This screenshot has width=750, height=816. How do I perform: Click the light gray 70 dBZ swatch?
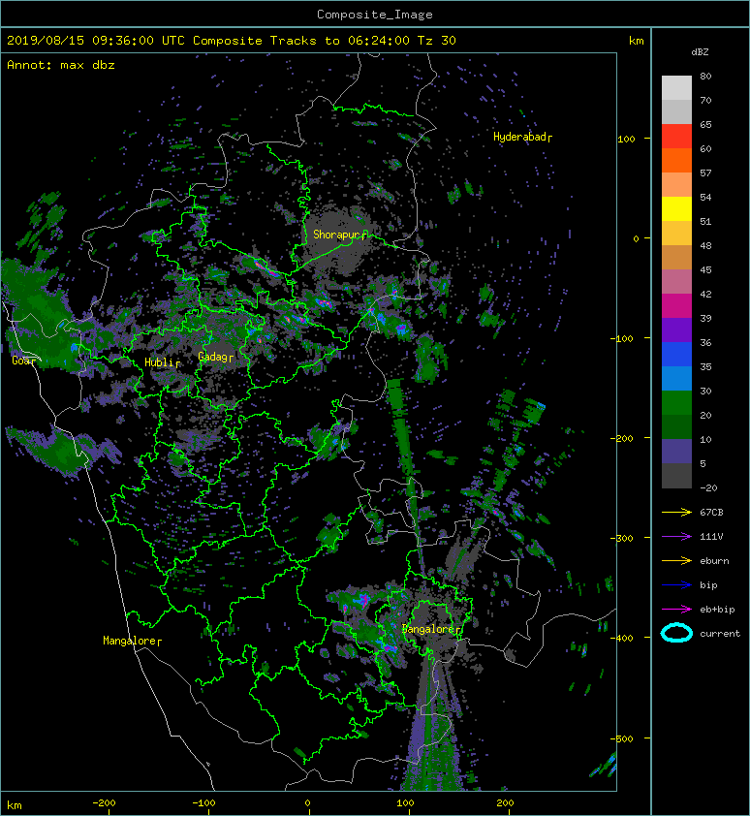tap(676, 88)
